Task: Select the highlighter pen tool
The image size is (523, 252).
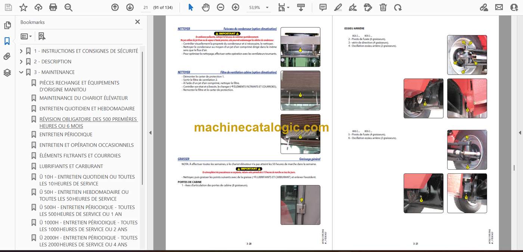Action: coord(338,7)
